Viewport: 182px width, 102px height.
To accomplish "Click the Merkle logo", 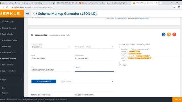I will (11, 14).
